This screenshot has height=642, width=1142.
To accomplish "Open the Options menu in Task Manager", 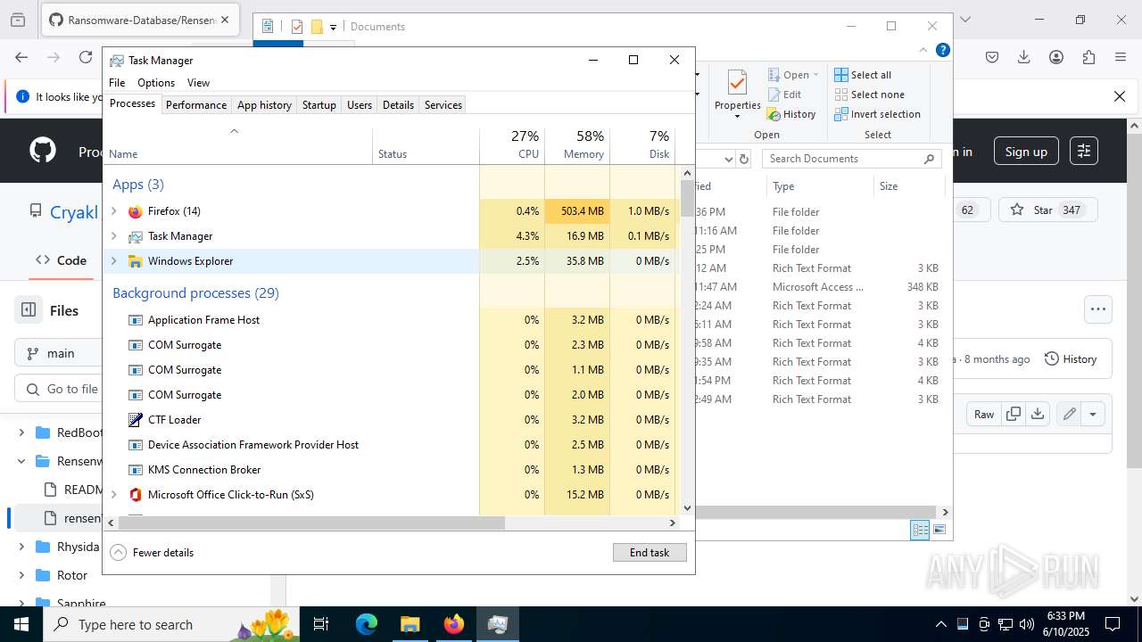I will [156, 83].
